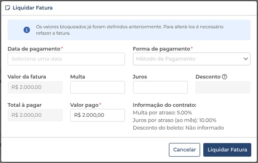
Task: Click the Juros input field
Action: coord(160,87)
